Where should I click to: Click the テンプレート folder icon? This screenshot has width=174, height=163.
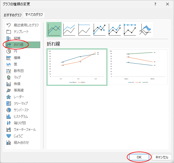[x=9, y=32]
